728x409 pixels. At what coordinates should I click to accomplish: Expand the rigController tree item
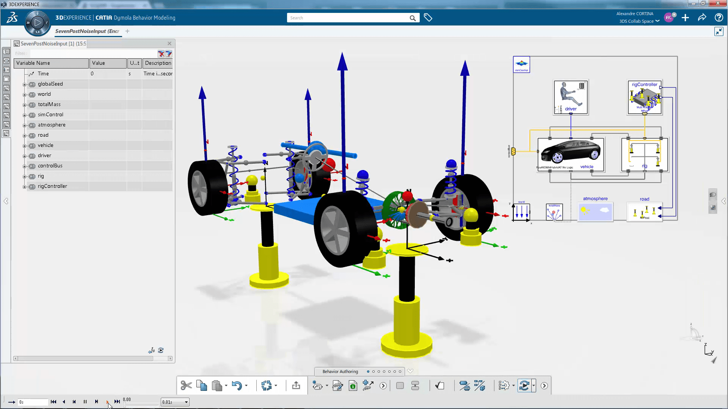24,186
